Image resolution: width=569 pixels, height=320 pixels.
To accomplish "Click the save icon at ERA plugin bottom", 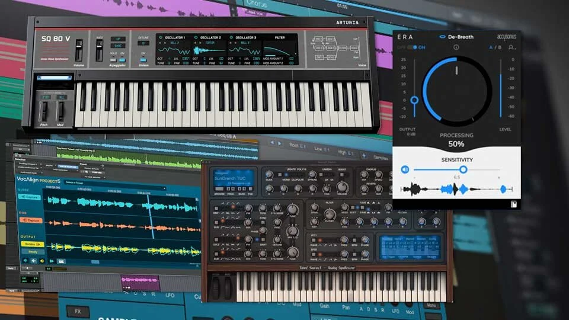I will click(x=513, y=204).
